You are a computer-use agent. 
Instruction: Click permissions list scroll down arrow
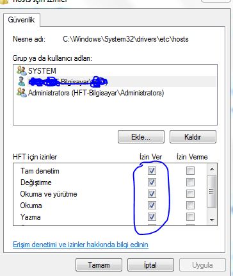tap(212, 220)
